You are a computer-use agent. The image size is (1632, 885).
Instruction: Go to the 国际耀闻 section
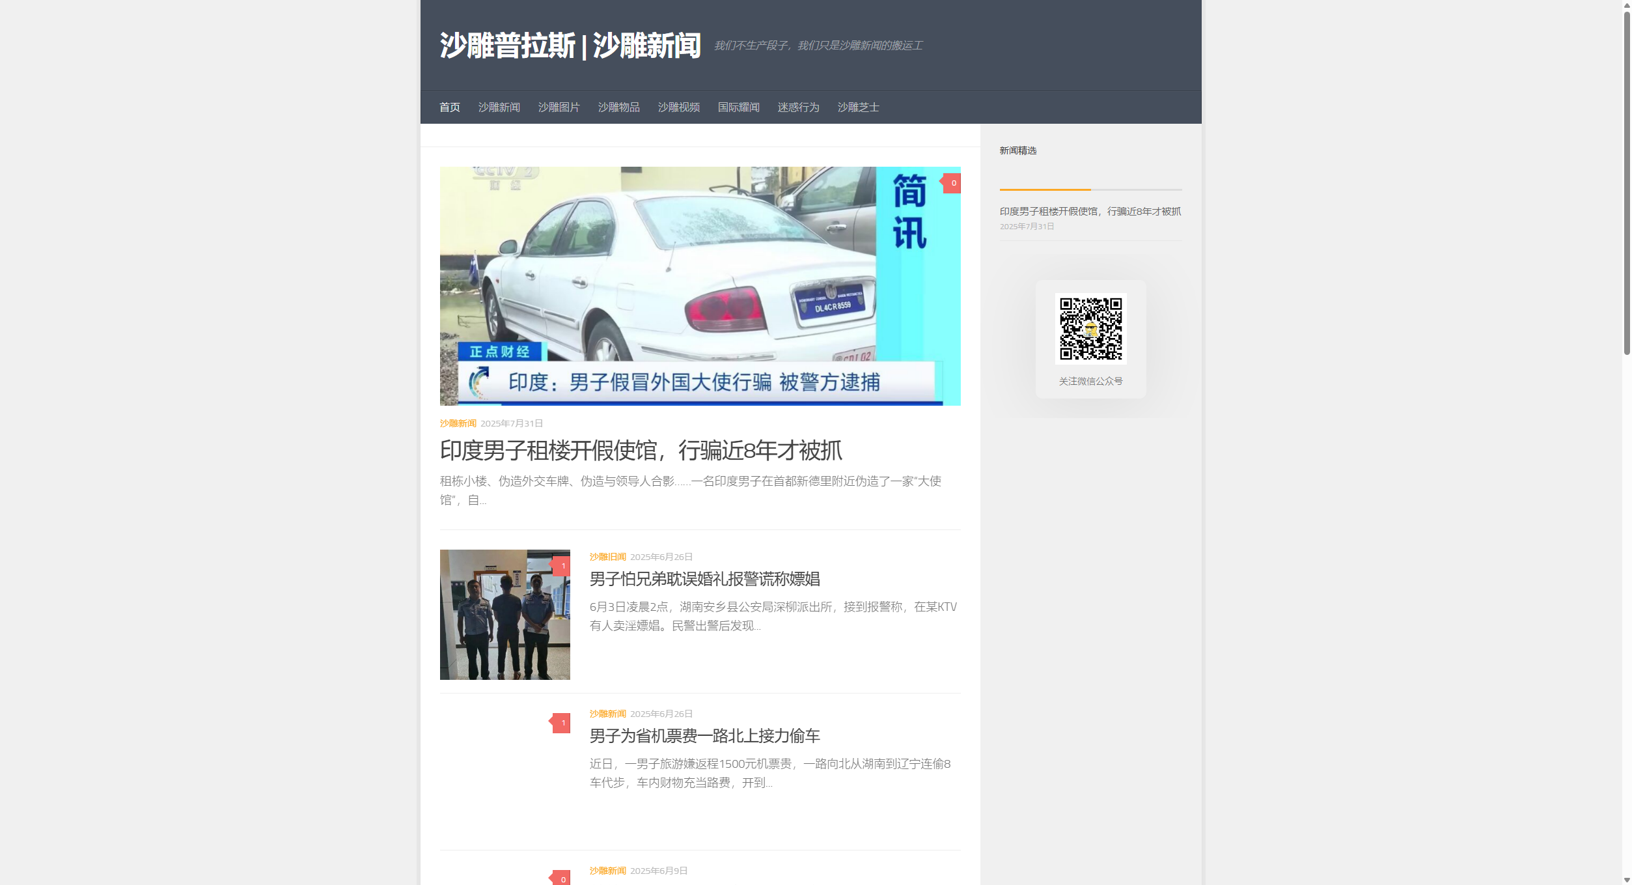click(x=738, y=107)
